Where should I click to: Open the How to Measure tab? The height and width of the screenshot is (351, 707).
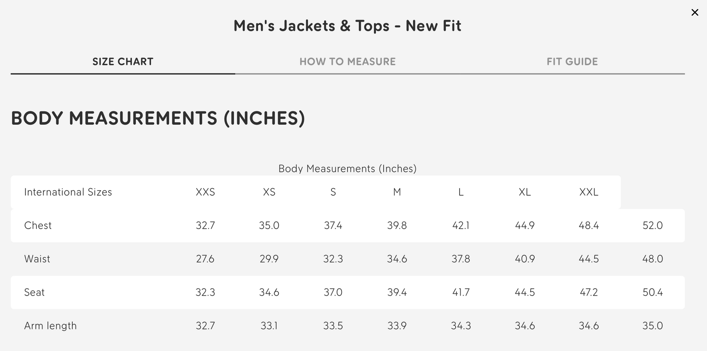(x=347, y=62)
